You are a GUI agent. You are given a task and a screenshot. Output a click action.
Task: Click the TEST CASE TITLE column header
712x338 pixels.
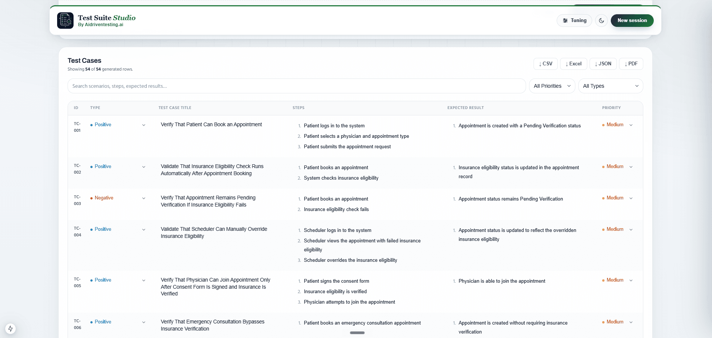(x=175, y=108)
